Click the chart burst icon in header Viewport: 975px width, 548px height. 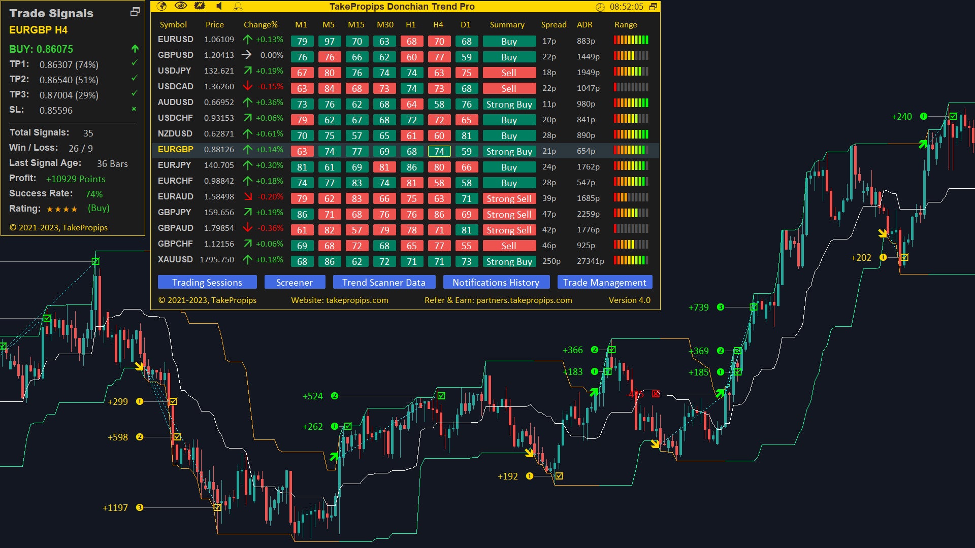click(200, 6)
